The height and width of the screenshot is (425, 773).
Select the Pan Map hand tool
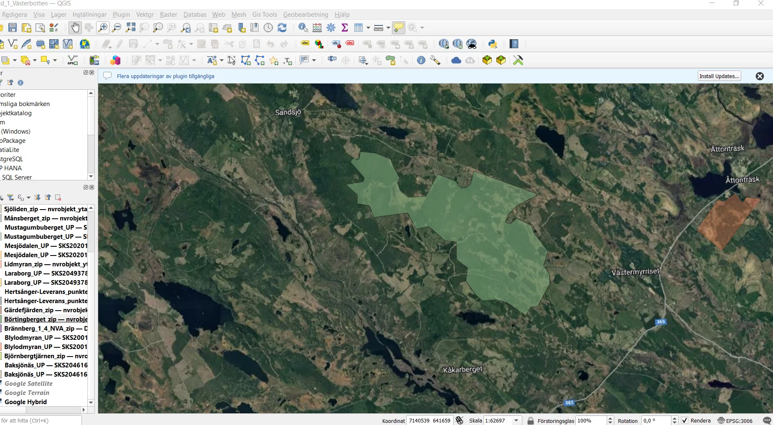pos(75,28)
